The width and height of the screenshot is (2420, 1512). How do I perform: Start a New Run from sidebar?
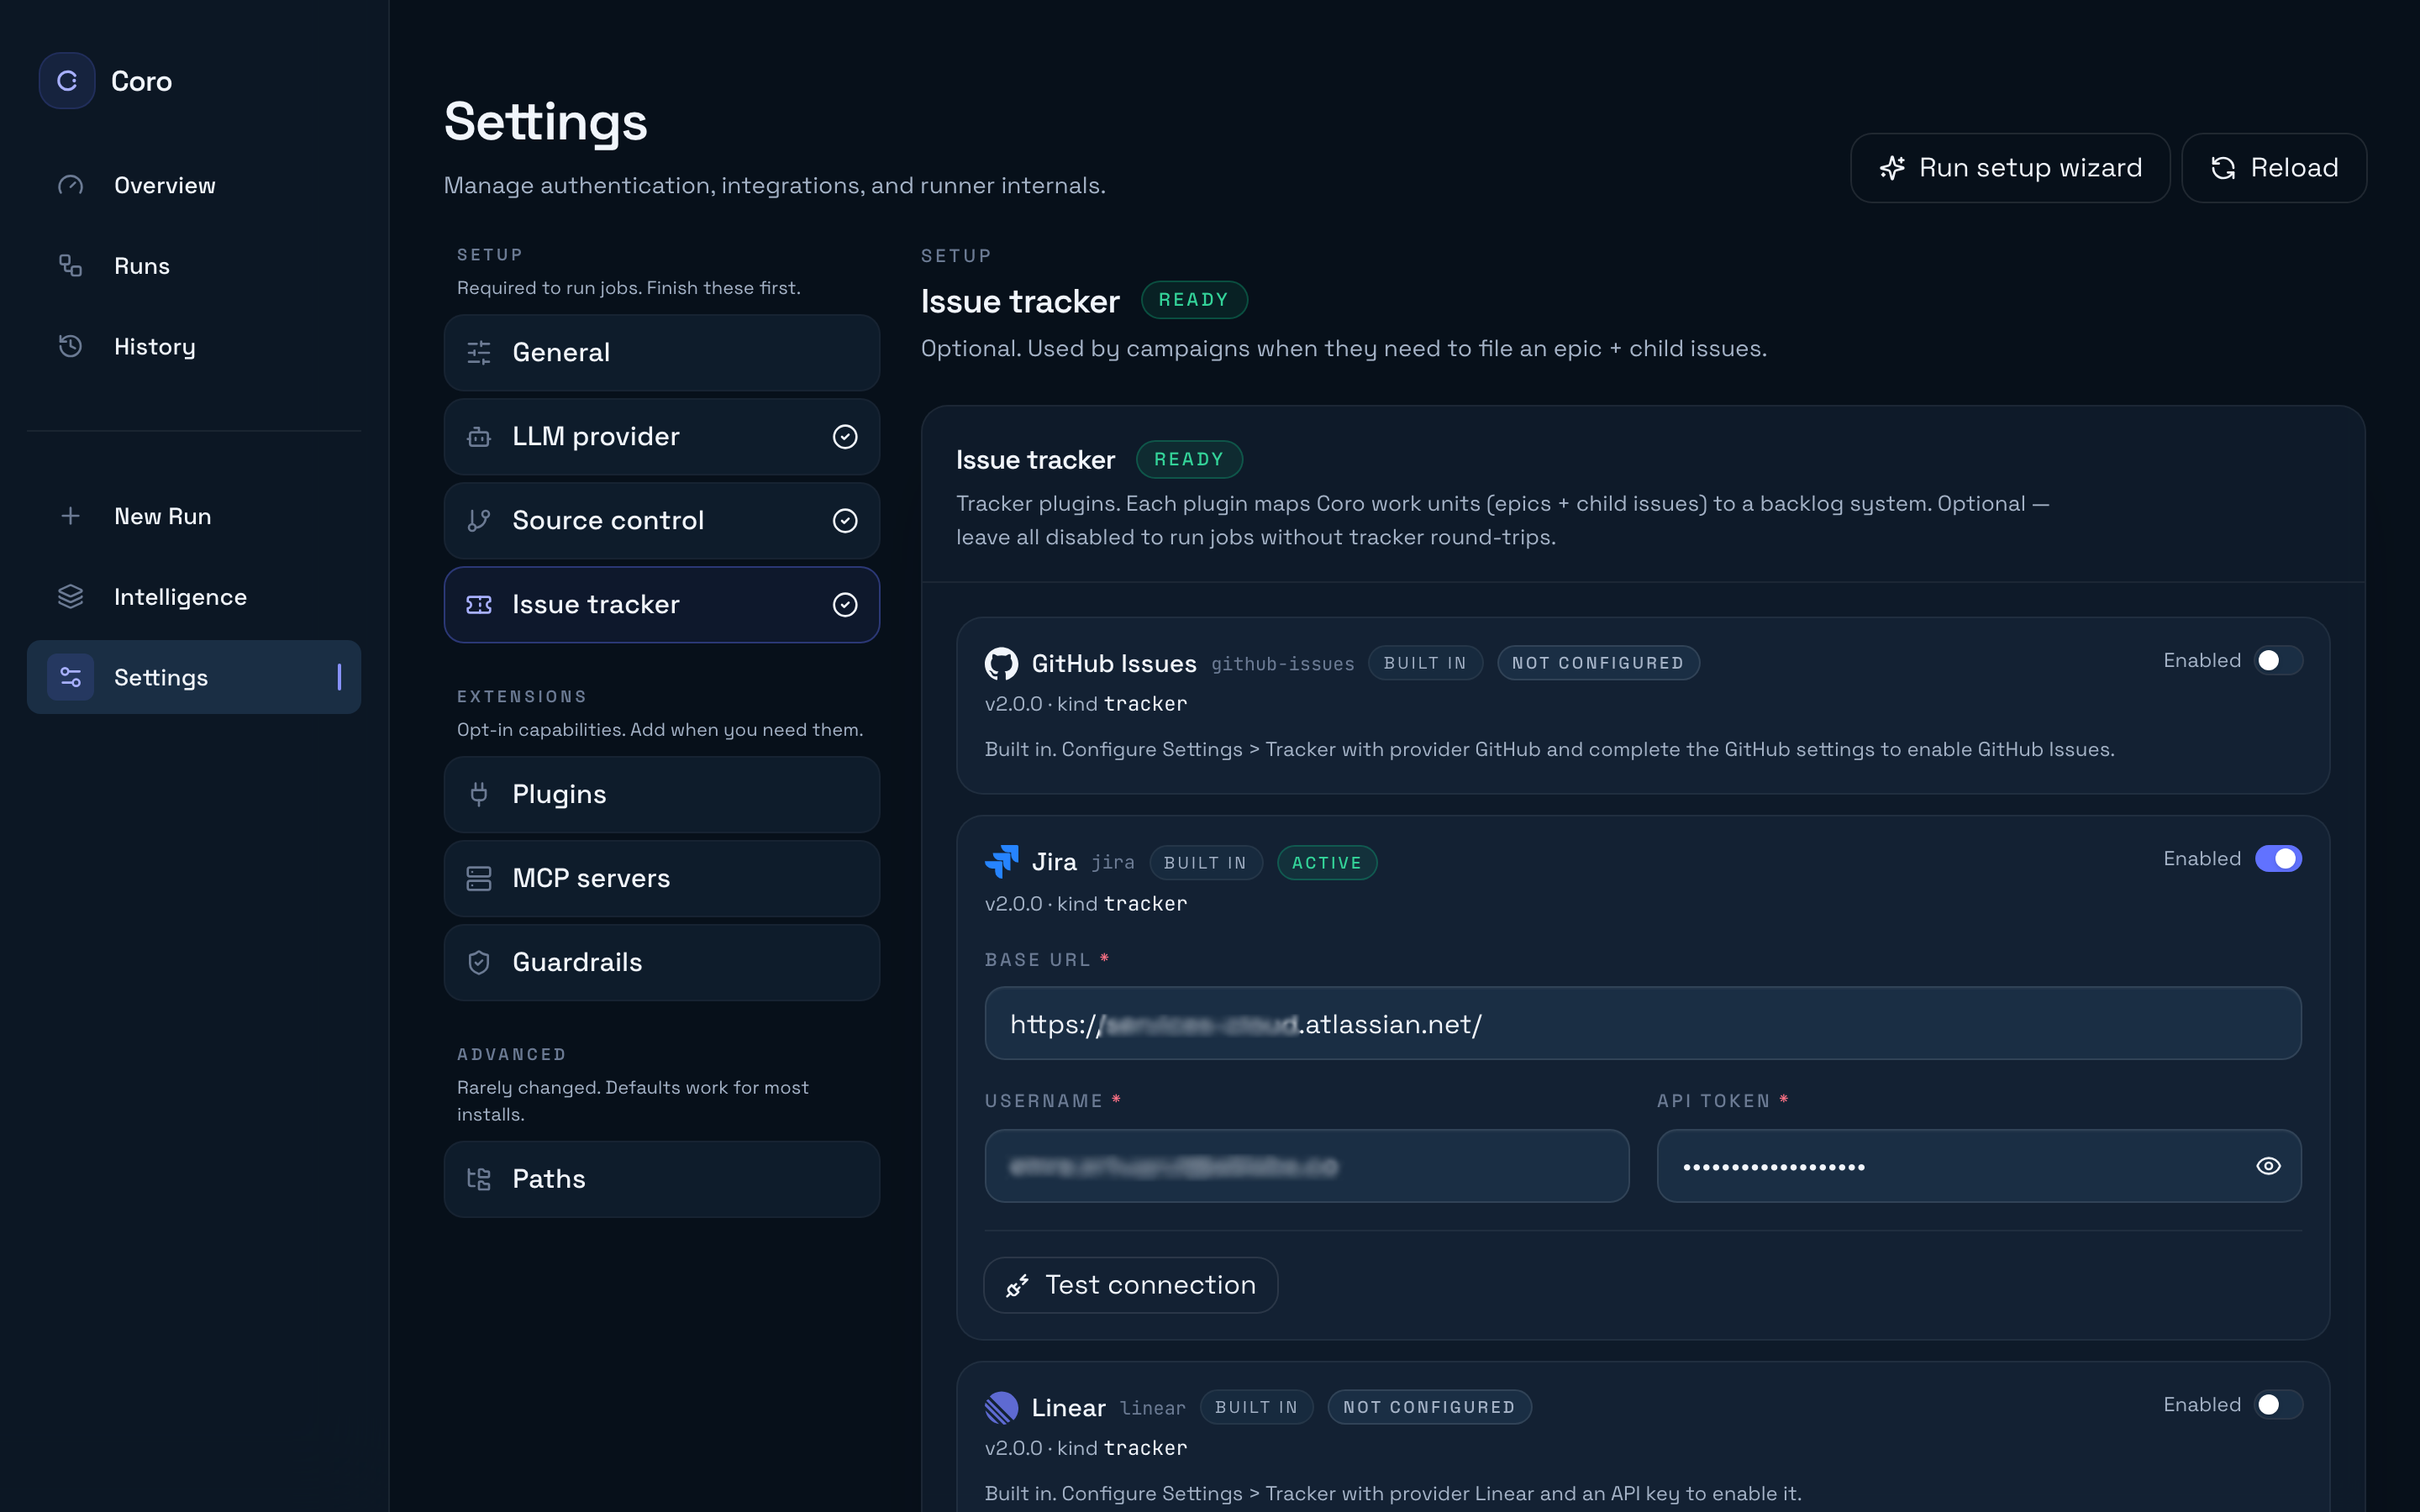coord(194,516)
